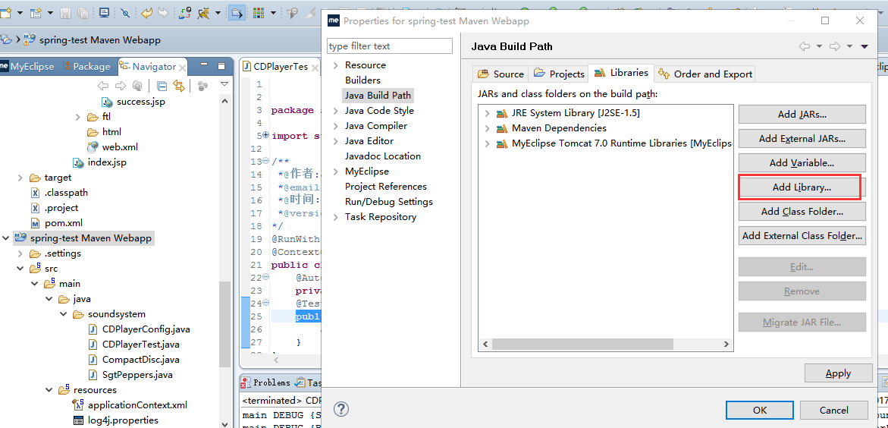Open the MyEclipse tab in left panel
Image resolution: width=888 pixels, height=428 pixels.
coord(28,66)
